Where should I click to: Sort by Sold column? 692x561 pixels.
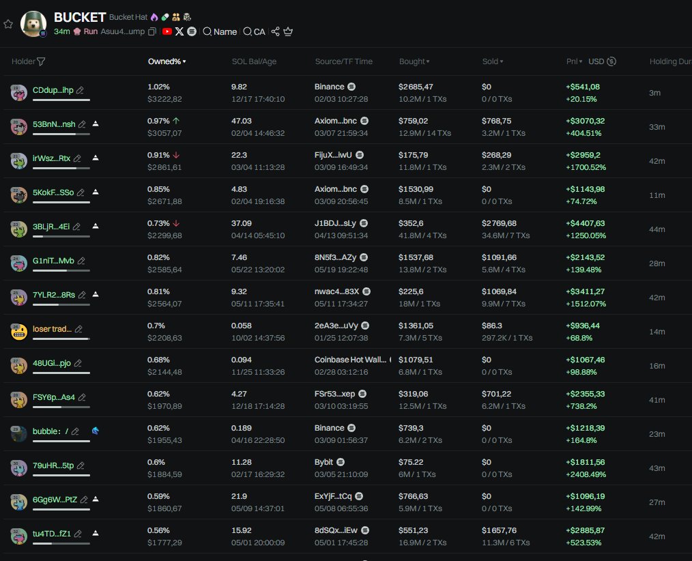click(493, 61)
